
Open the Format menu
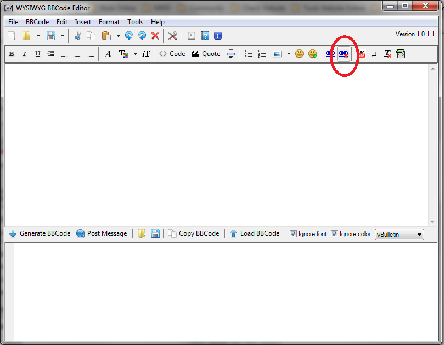[109, 22]
